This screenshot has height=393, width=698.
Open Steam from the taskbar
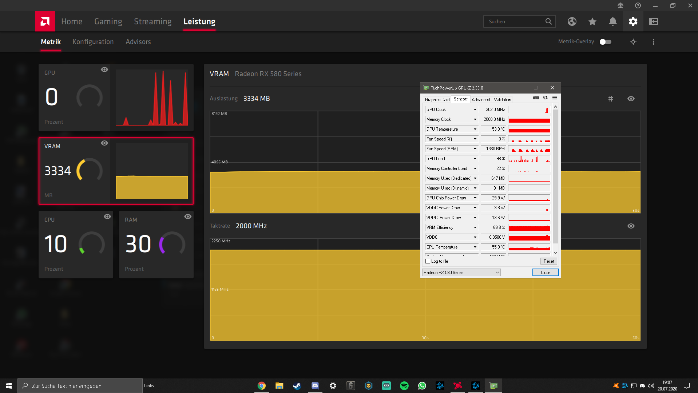click(297, 386)
